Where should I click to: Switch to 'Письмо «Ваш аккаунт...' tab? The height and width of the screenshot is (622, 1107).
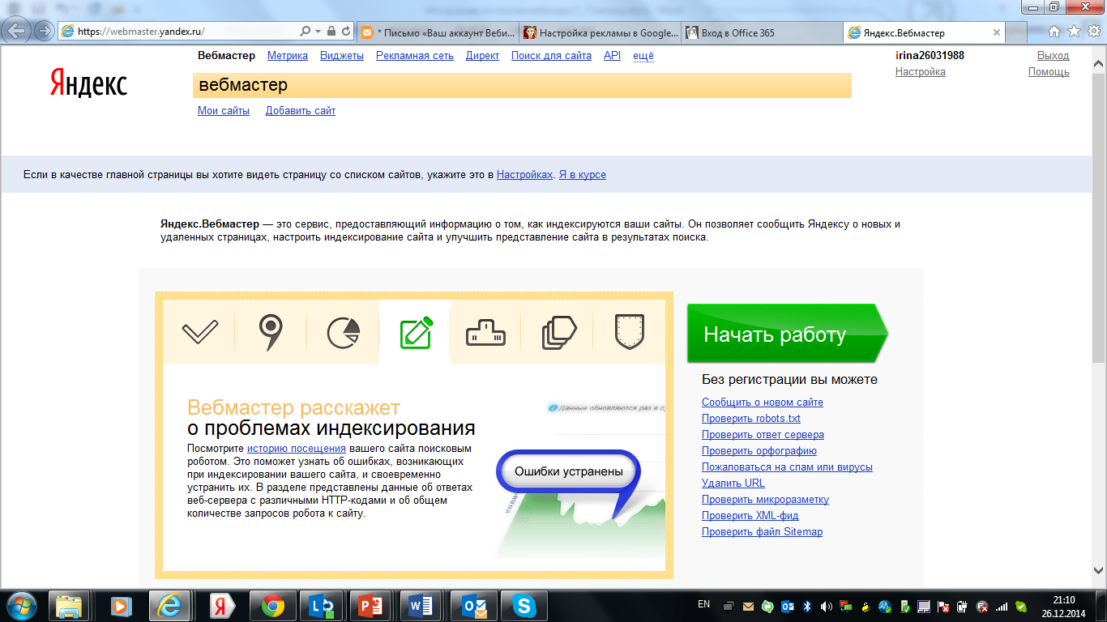point(437,32)
